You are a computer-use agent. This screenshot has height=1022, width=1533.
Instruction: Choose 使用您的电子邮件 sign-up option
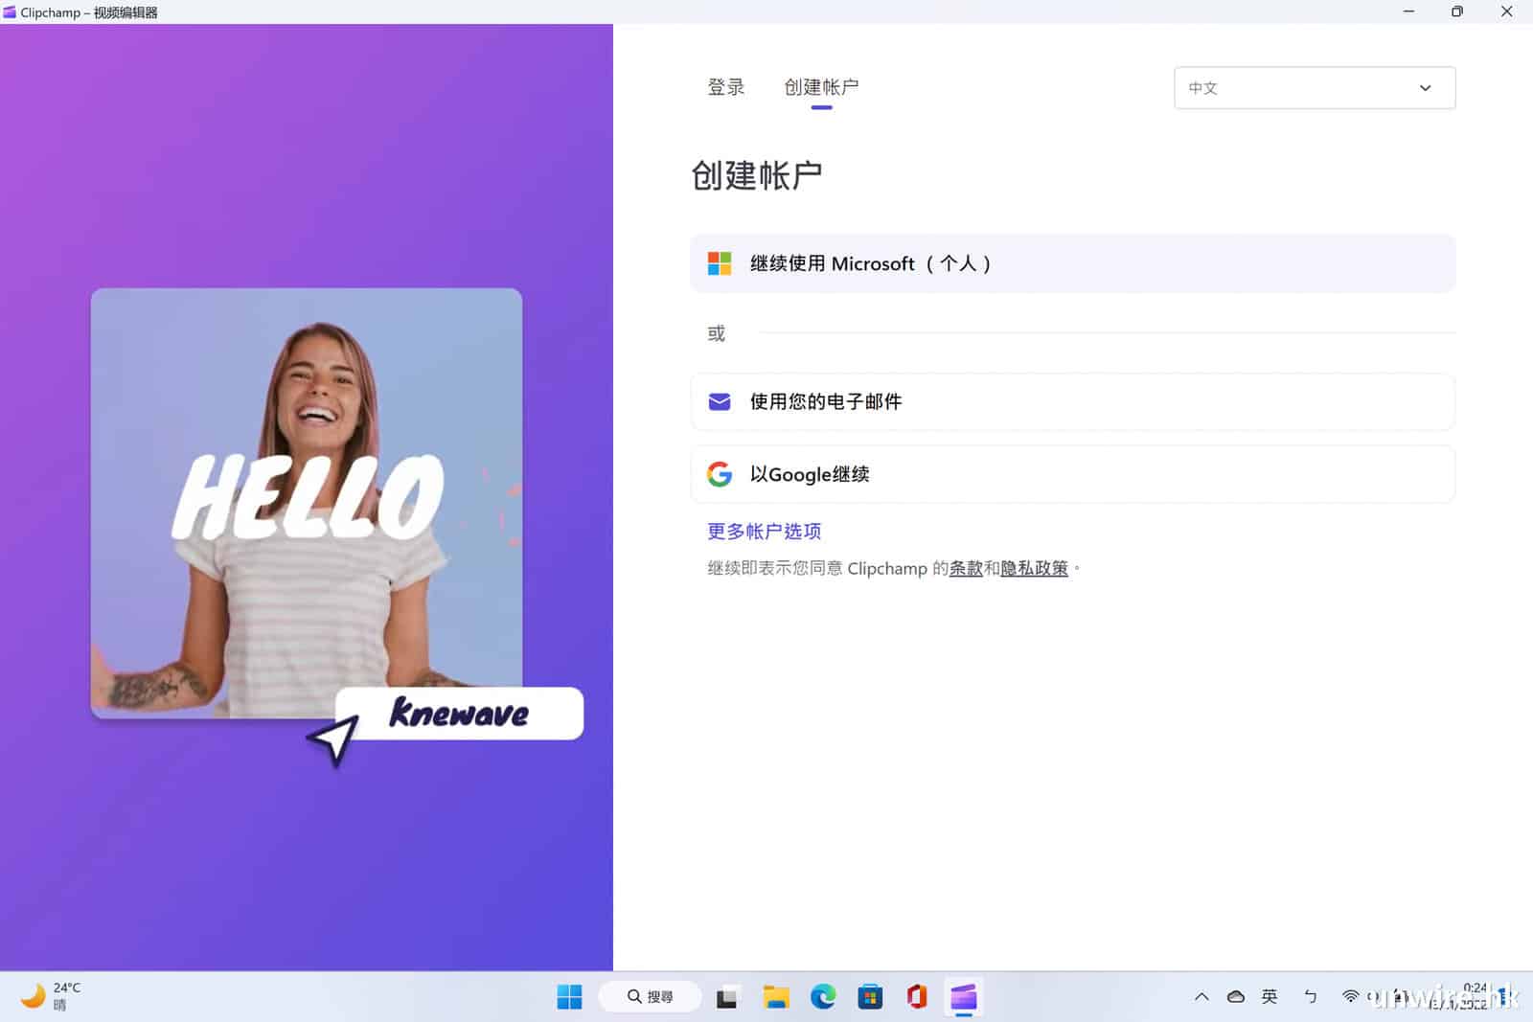coord(1072,401)
